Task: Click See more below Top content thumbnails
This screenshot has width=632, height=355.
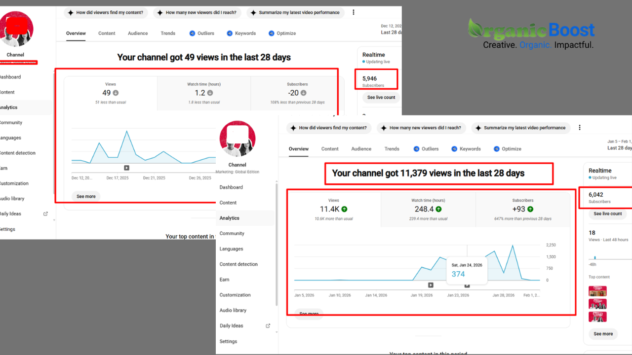Action: (x=603, y=334)
